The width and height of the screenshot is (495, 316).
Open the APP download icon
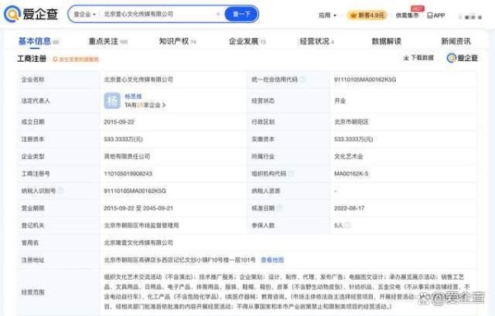pyautogui.click(x=430, y=15)
